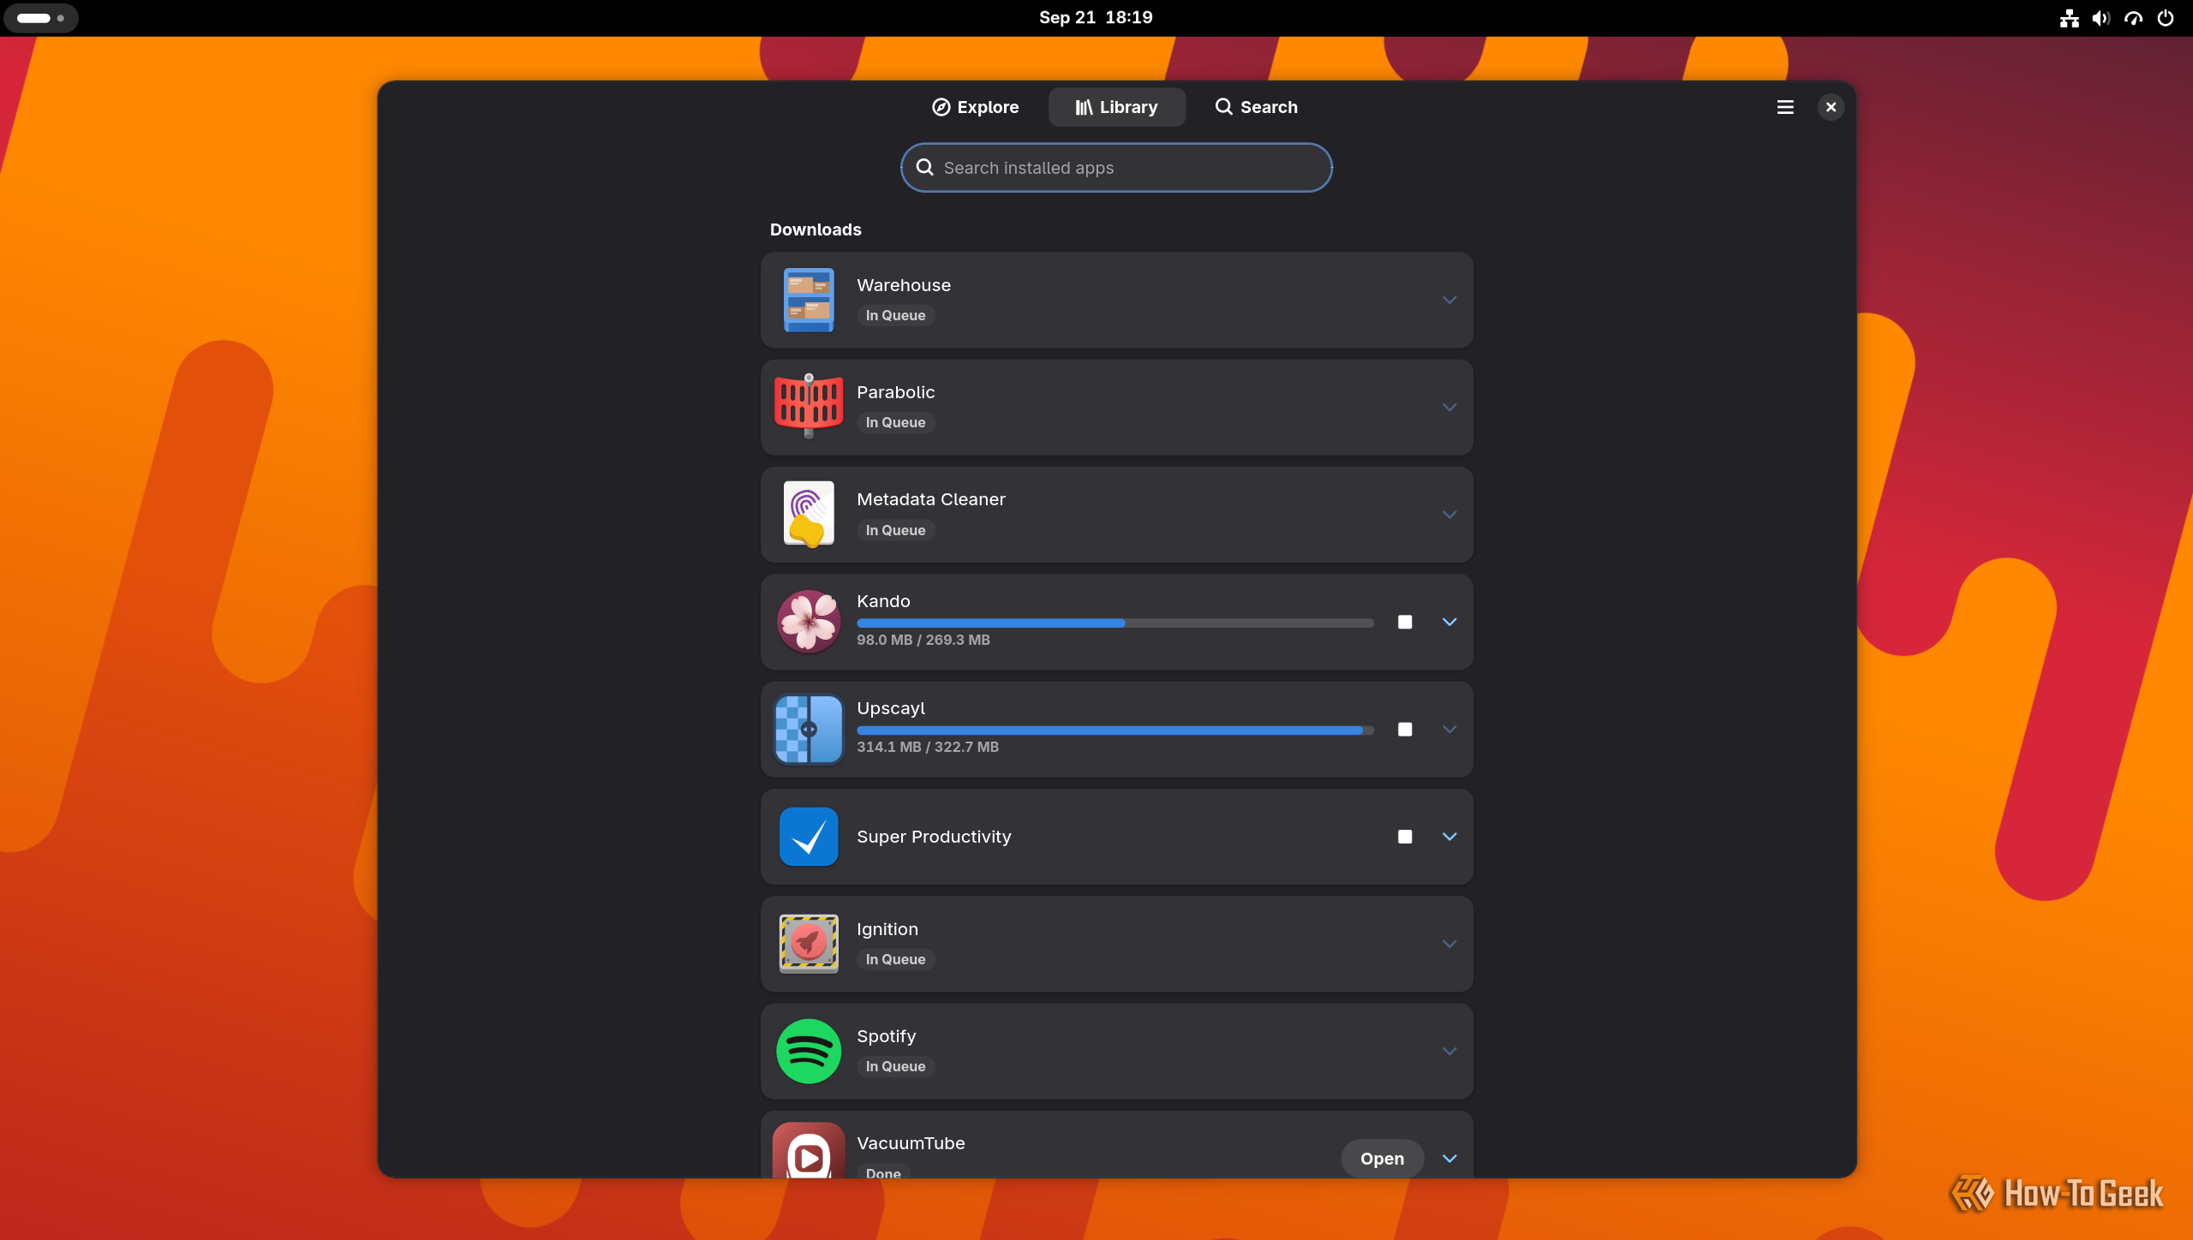Viewport: 2193px width, 1240px height.
Task: Open the power menu icon
Action: click(2166, 18)
